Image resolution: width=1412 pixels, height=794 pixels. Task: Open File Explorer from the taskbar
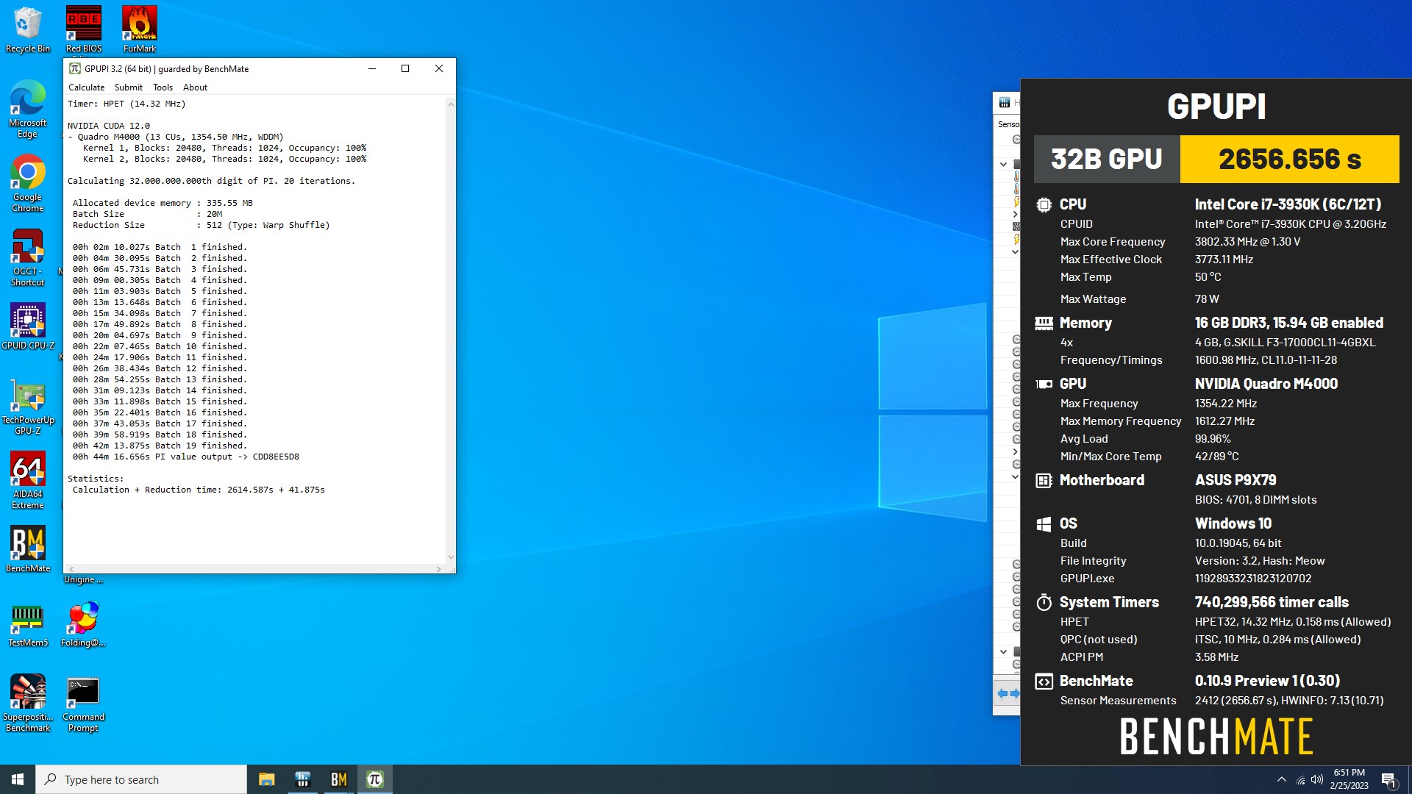pyautogui.click(x=266, y=779)
